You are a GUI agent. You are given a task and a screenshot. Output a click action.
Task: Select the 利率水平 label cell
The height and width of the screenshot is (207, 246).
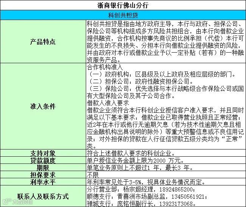click(43, 182)
